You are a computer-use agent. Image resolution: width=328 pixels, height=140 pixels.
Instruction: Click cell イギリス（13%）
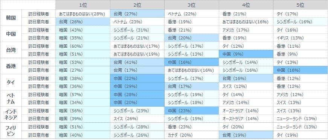(301, 38)
